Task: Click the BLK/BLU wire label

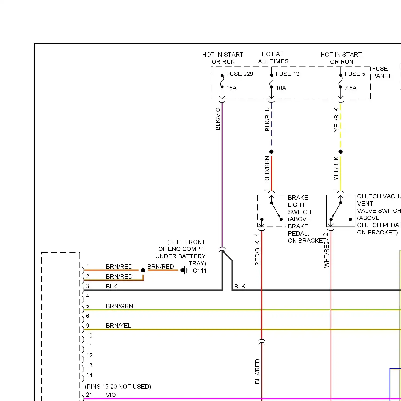Action: [x=267, y=119]
